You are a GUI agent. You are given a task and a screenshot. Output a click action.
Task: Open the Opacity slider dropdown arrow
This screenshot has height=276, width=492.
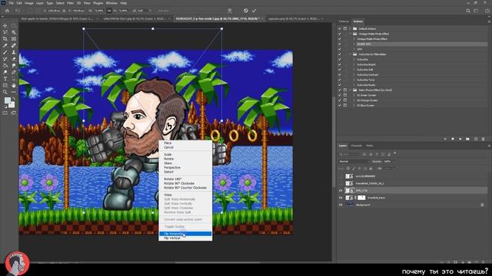pyautogui.click(x=394, y=162)
